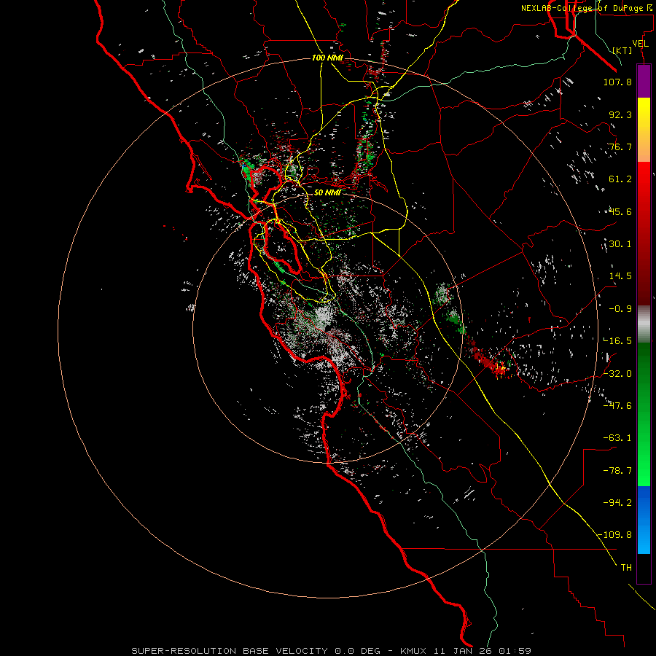Viewport: 656px width, 656px height.
Task: Select the 107.8 velocity scale value
Action: (617, 82)
